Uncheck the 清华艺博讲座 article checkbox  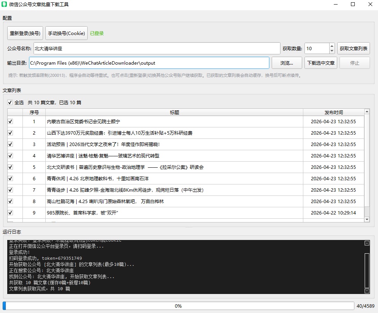point(10,156)
